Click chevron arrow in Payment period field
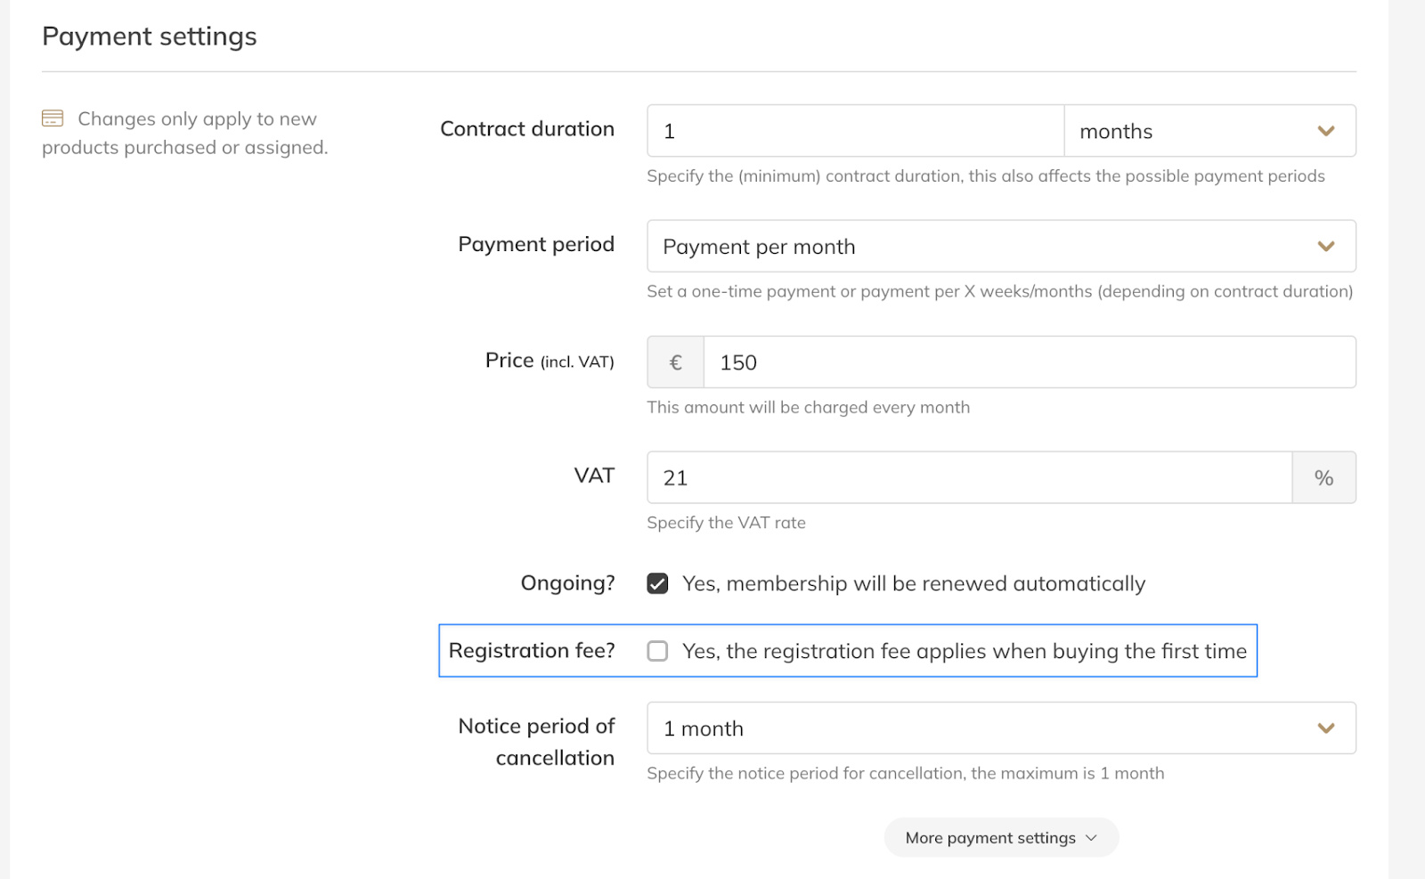Screen dimensions: 1425x879 pyautogui.click(x=1325, y=247)
